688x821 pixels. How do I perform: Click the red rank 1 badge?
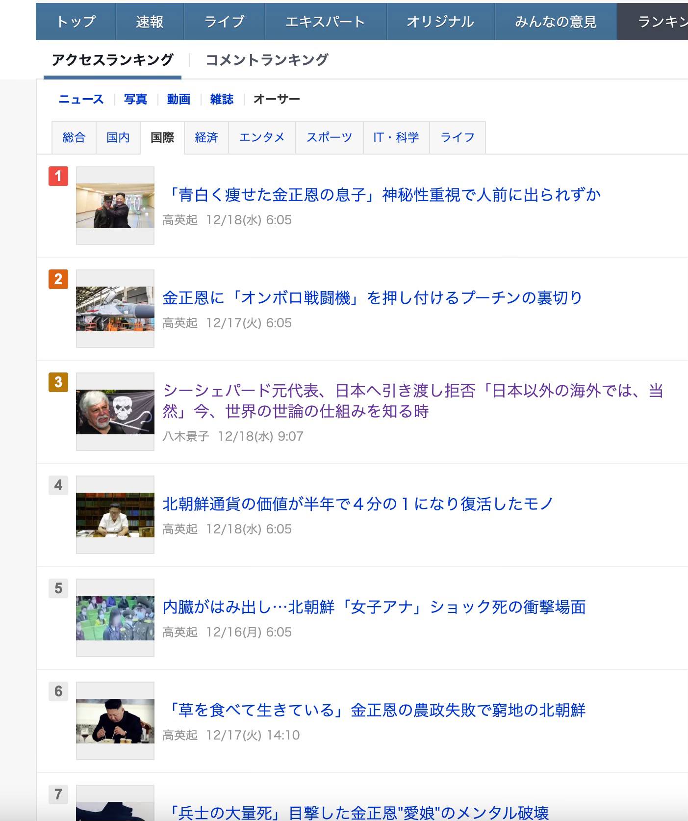[x=58, y=176]
